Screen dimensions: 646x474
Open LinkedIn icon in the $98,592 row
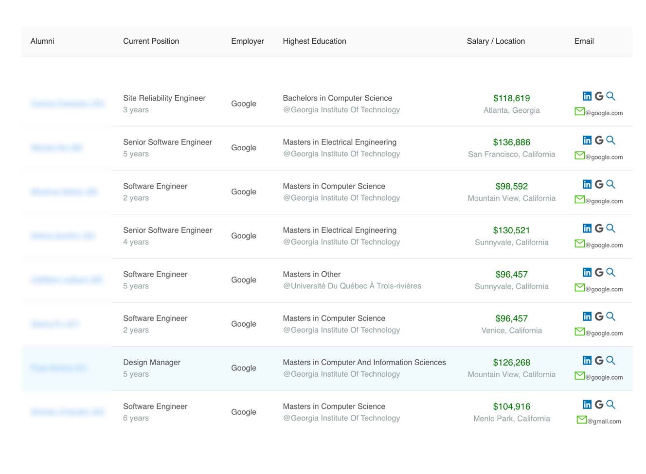tap(587, 184)
